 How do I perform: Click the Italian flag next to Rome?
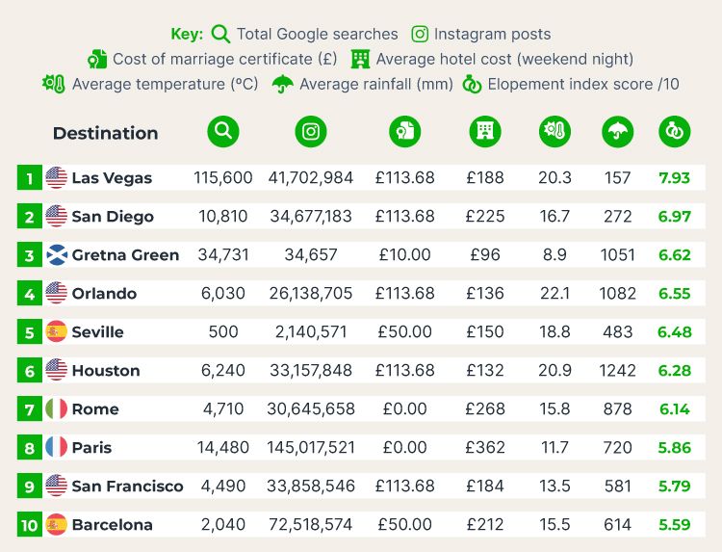(57, 408)
